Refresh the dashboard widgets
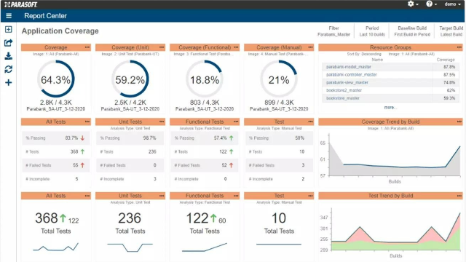This screenshot has width=466, height=262. click(8, 69)
